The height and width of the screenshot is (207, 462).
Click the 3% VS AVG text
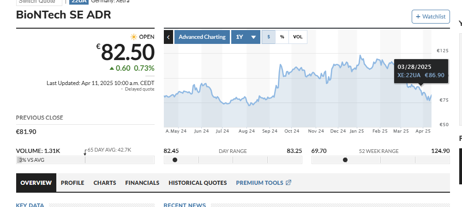(32, 160)
